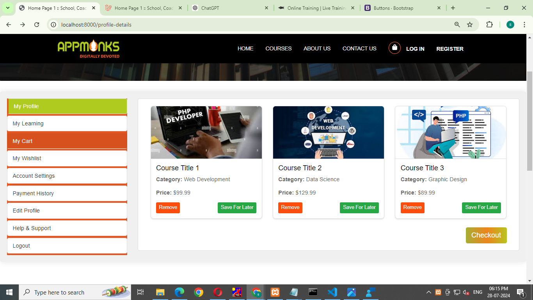Screen dimensions: 533x300
Task: Reload the page using the refresh icon
Action: (x=37, y=25)
